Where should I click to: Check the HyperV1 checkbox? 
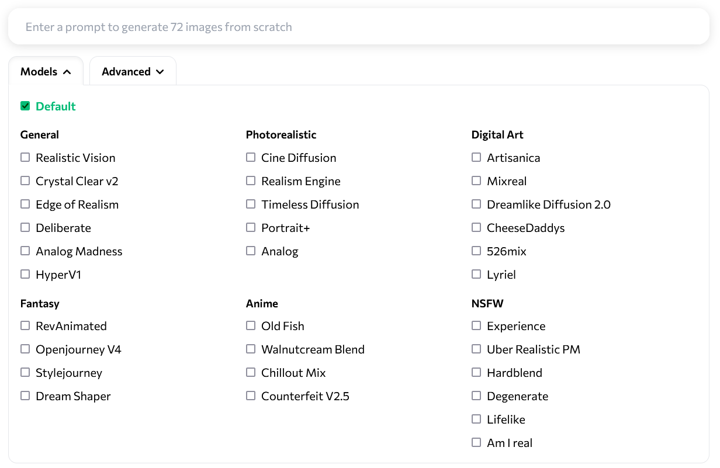[25, 275]
